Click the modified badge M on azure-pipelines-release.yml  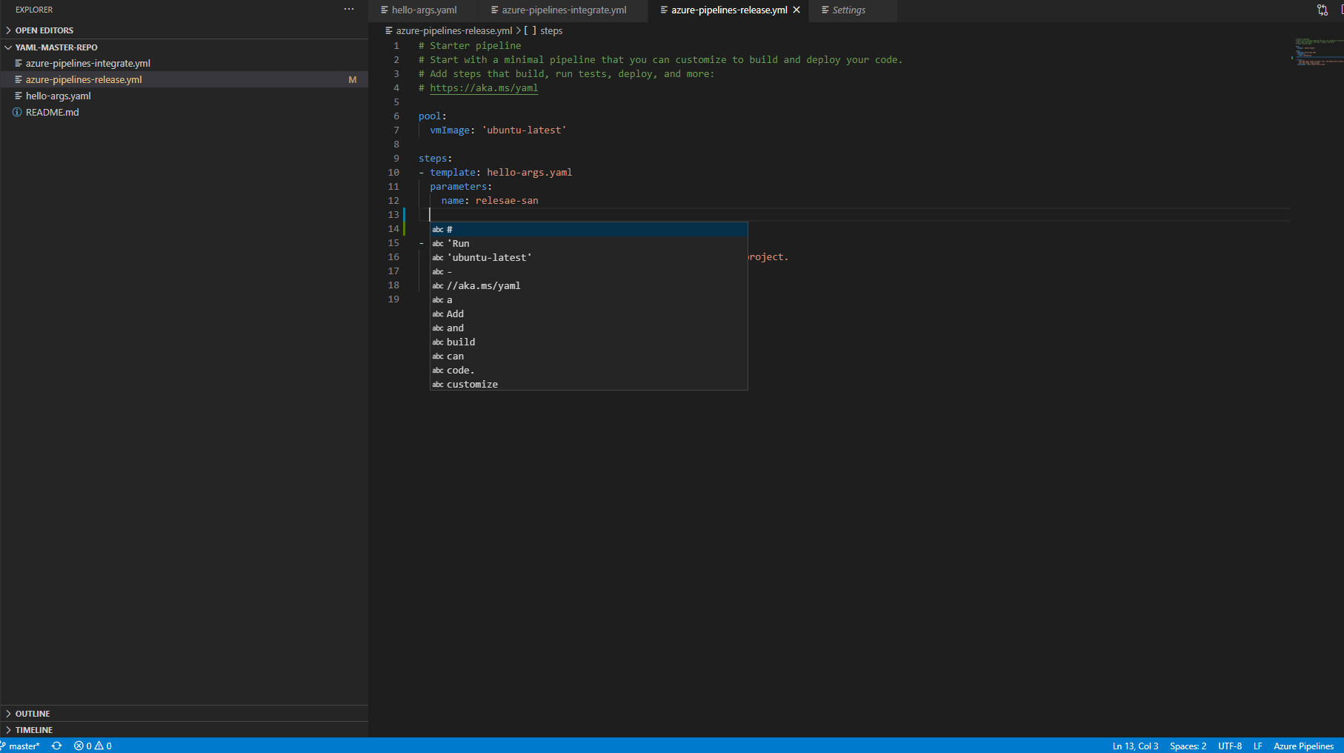coord(353,79)
